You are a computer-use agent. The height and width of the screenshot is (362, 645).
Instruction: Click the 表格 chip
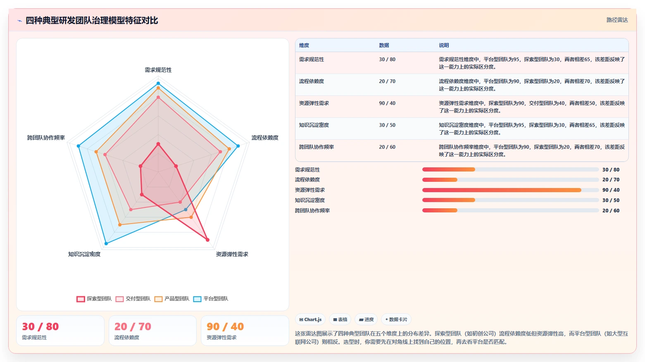click(x=340, y=319)
